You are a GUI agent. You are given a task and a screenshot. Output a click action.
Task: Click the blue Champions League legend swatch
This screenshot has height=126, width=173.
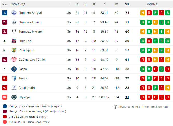5,106
